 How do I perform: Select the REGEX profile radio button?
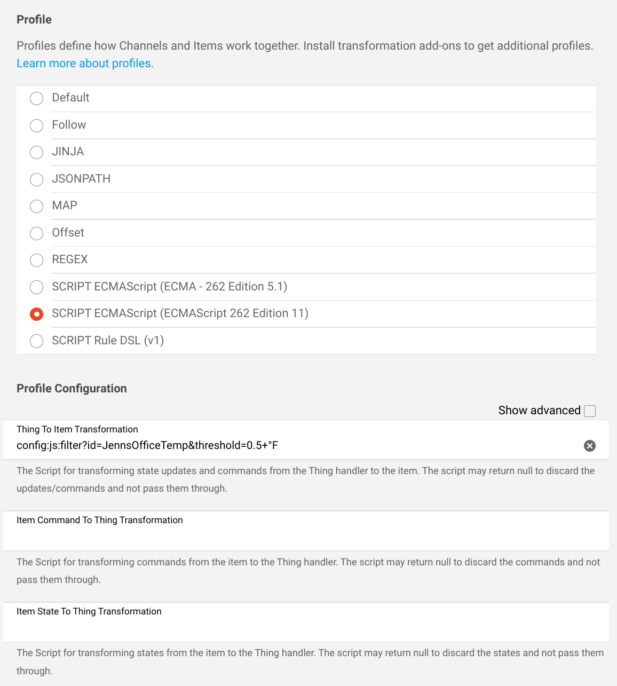pos(36,260)
